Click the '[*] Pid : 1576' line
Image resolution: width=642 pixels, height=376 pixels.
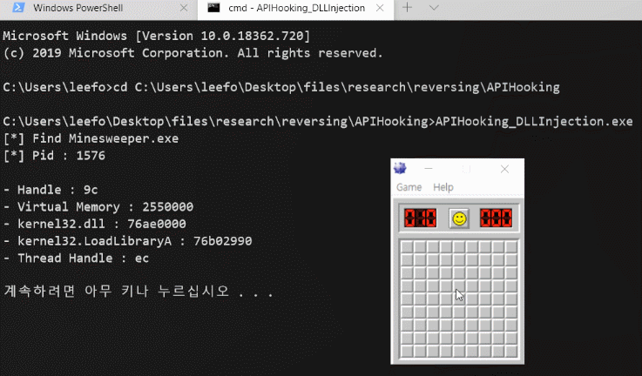[54, 156]
